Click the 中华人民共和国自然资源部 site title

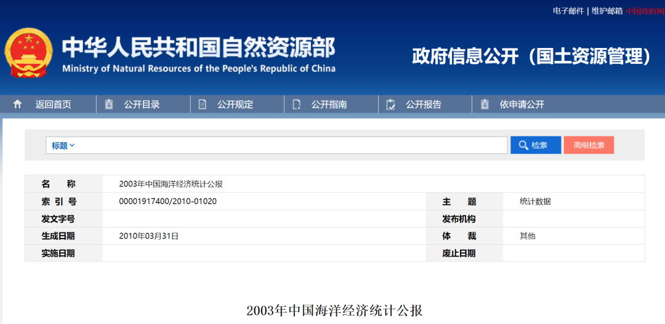(x=198, y=48)
